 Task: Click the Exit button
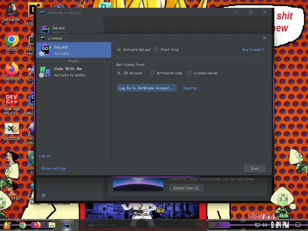click(x=254, y=168)
